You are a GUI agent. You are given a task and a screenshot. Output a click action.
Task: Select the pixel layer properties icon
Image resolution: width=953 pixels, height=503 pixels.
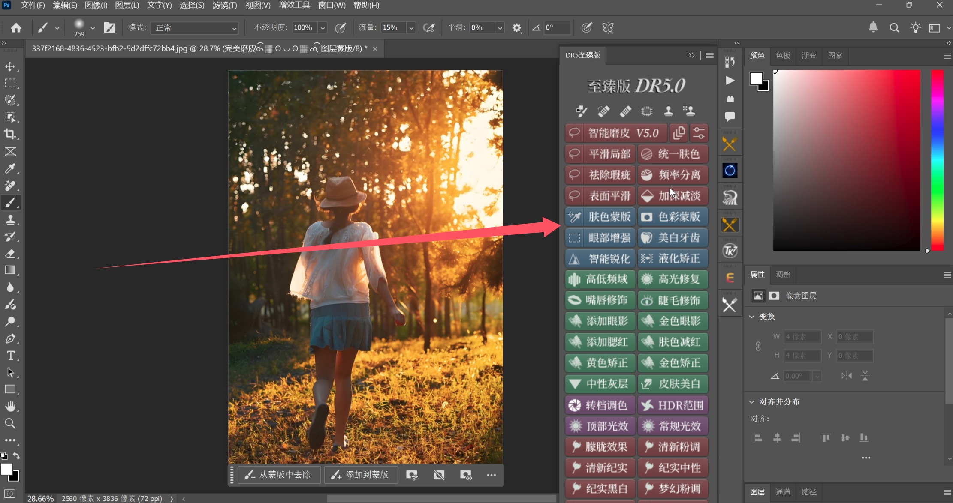click(758, 296)
